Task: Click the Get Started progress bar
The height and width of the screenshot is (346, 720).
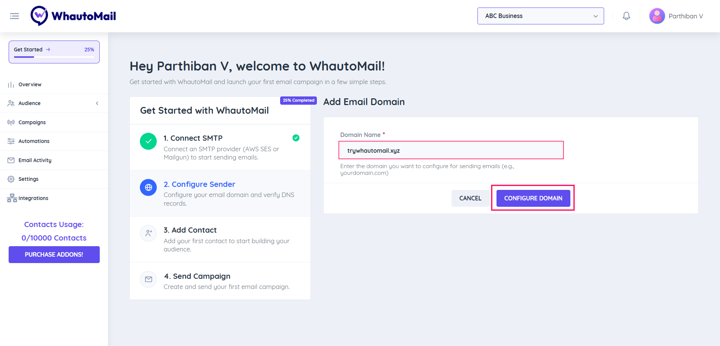Action: pos(54,57)
